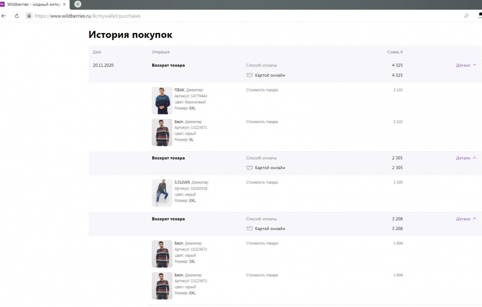The image size is (482, 307).
Task: Open Baon джемпер size XL thumbnail
Action: [x=162, y=132]
